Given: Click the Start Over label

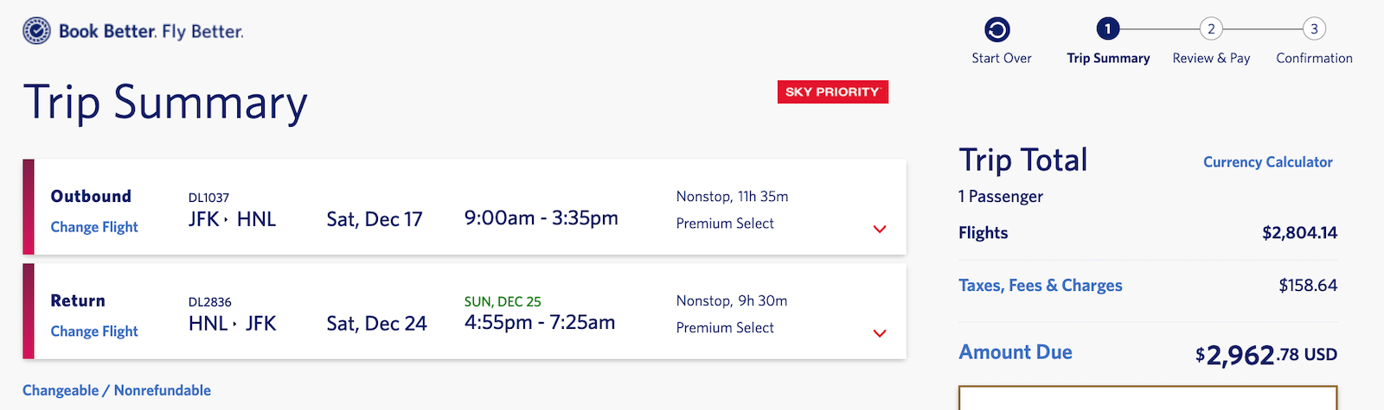Looking at the screenshot, I should coord(1002,58).
